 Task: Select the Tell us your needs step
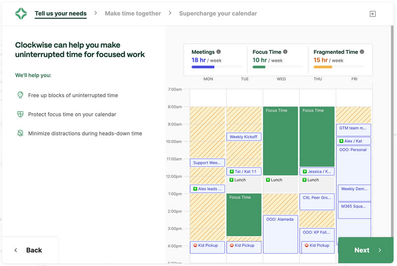pyautogui.click(x=61, y=14)
